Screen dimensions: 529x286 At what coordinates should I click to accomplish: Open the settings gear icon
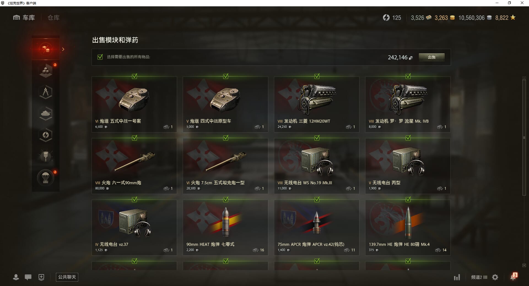(495, 277)
